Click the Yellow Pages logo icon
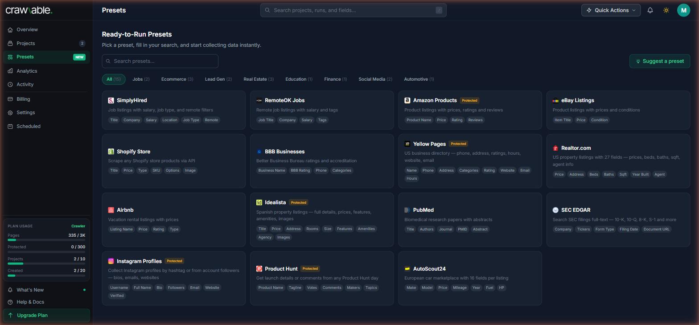Image resolution: width=699 pixels, height=325 pixels. (x=407, y=144)
